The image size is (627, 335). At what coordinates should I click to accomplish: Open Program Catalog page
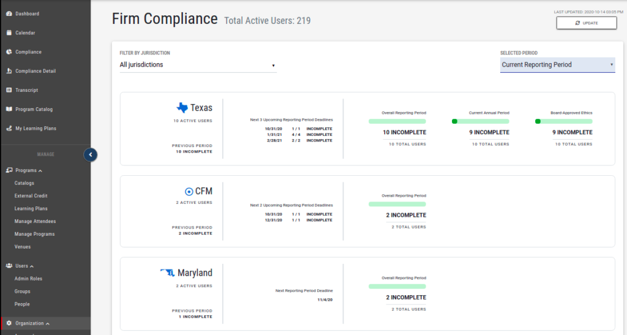point(34,109)
